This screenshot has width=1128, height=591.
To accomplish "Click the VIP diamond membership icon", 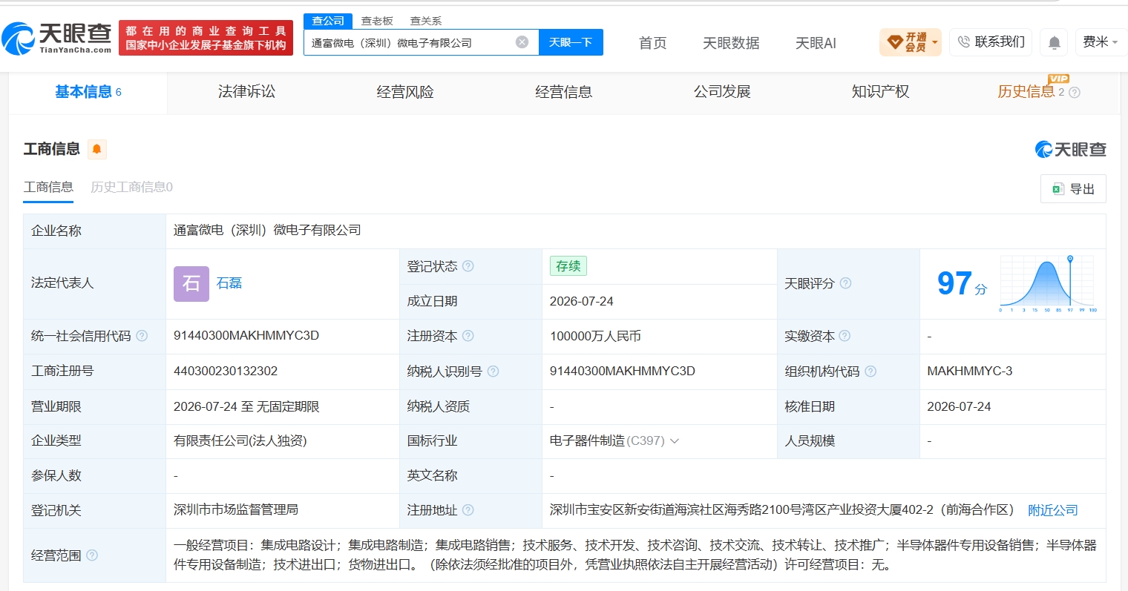I will 894,42.
